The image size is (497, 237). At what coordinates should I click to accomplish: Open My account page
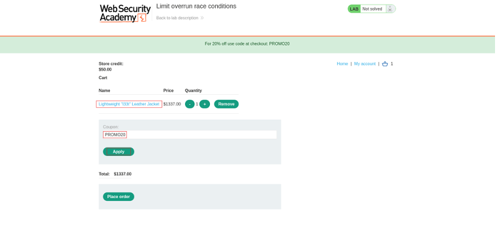pos(365,64)
